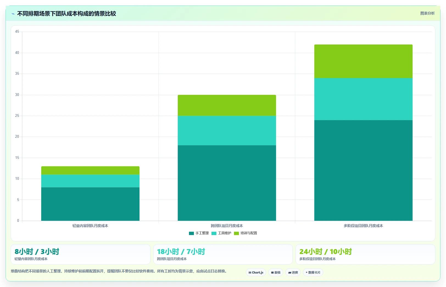446x287 pixels.
Task: Click the y-axis value 45
Action: (x=17, y=32)
